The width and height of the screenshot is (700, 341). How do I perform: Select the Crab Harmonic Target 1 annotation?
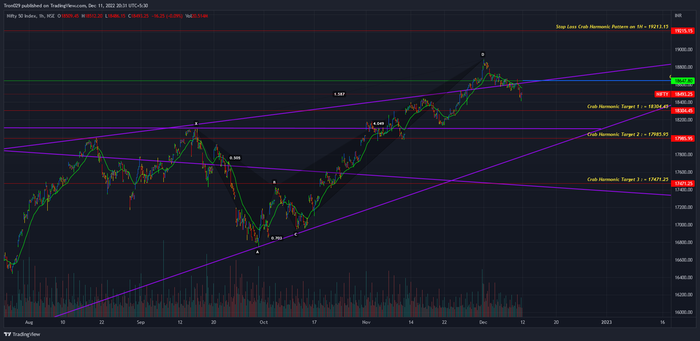pyautogui.click(x=628, y=107)
